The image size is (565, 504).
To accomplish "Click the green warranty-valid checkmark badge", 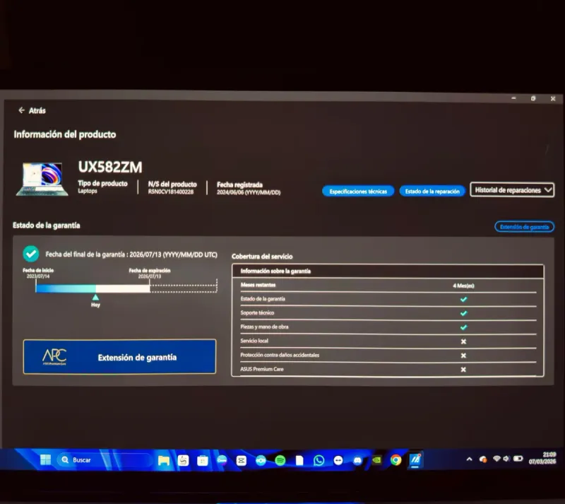I will click(x=31, y=254).
